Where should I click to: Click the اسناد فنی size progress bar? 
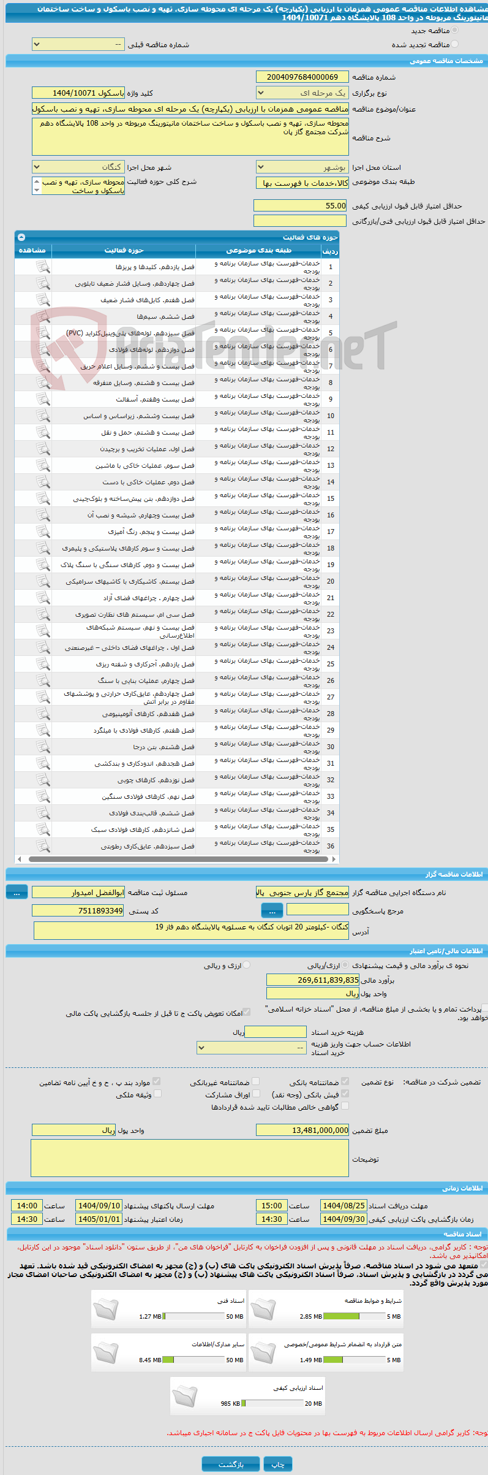point(193,1316)
